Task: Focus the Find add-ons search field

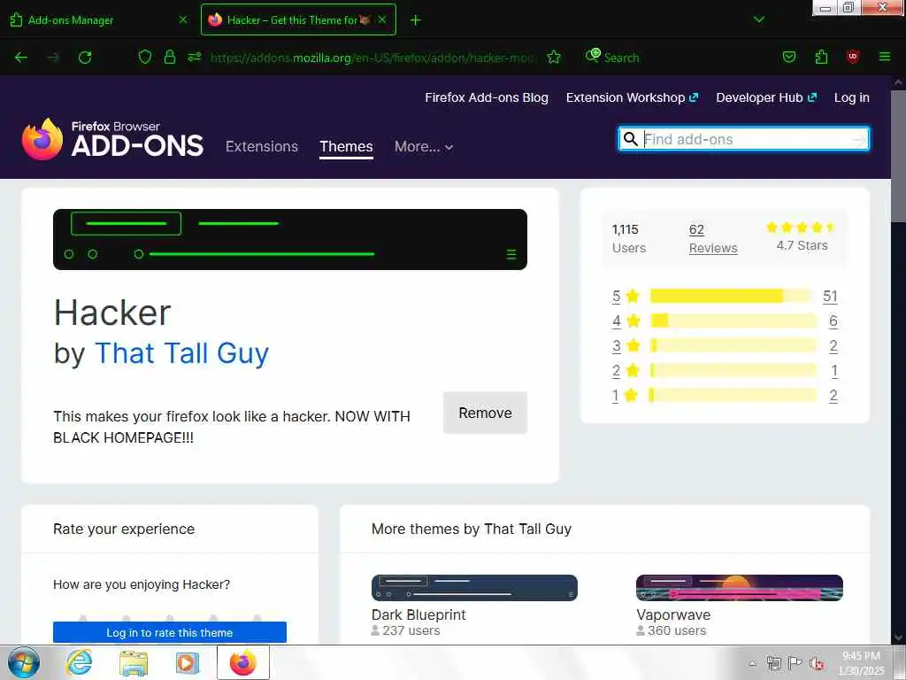Action: [744, 139]
